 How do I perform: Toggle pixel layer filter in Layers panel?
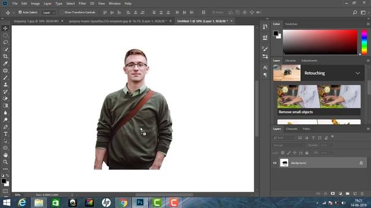tap(300, 138)
